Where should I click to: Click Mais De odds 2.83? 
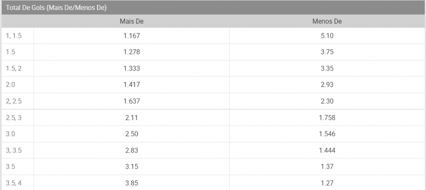(131, 150)
